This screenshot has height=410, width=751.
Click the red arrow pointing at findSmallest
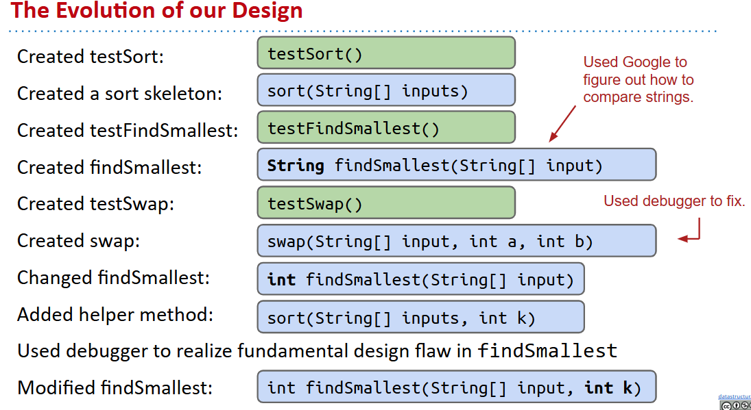[562, 124]
